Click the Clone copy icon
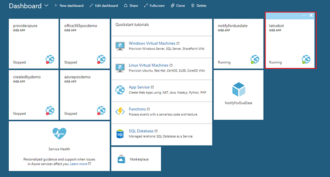 (x=172, y=6)
